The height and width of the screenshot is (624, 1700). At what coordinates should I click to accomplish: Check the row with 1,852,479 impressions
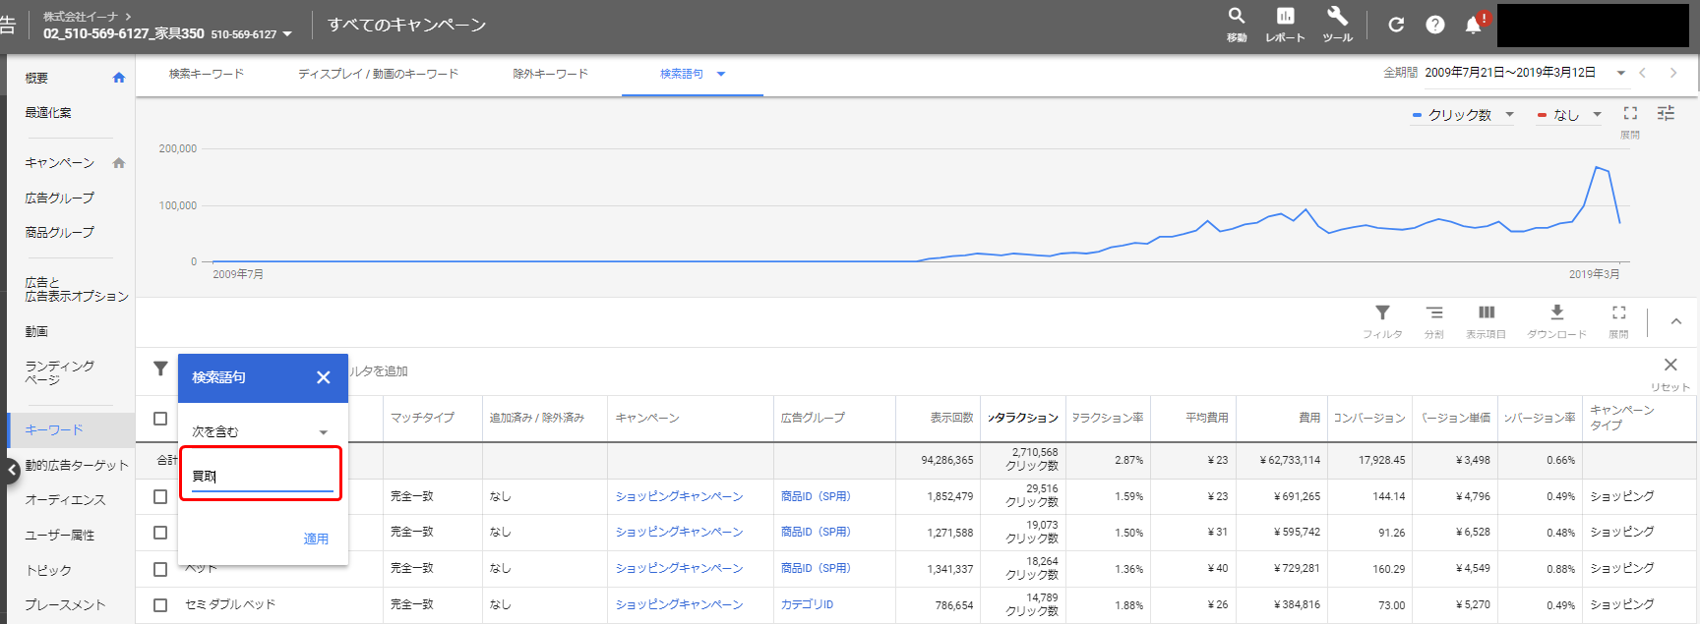point(160,496)
